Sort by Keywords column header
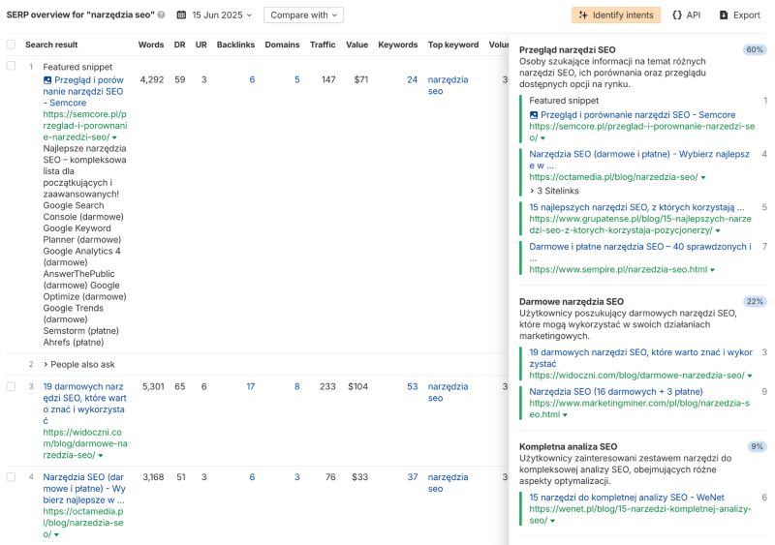 [398, 45]
